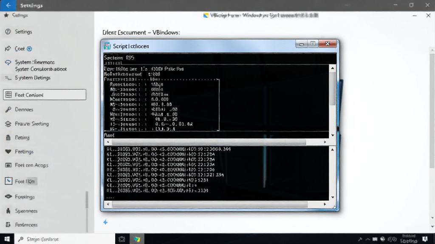The image size is (435, 244).
Task: Click the System Heremons sidebar icon
Action: pos(8,63)
